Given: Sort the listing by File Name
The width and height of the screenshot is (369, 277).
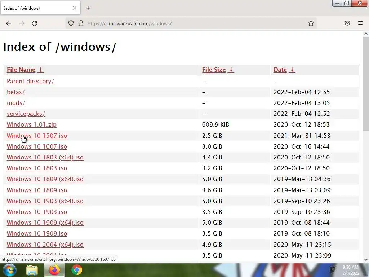Looking at the screenshot, I should click(21, 70).
